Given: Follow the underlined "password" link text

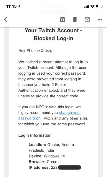Looking at the screenshot, I should (27, 118).
